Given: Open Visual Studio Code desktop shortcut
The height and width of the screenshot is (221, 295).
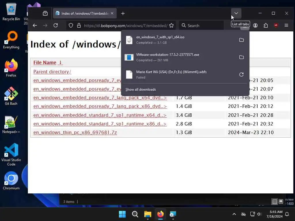Looking at the screenshot, I should tap(11, 155).
